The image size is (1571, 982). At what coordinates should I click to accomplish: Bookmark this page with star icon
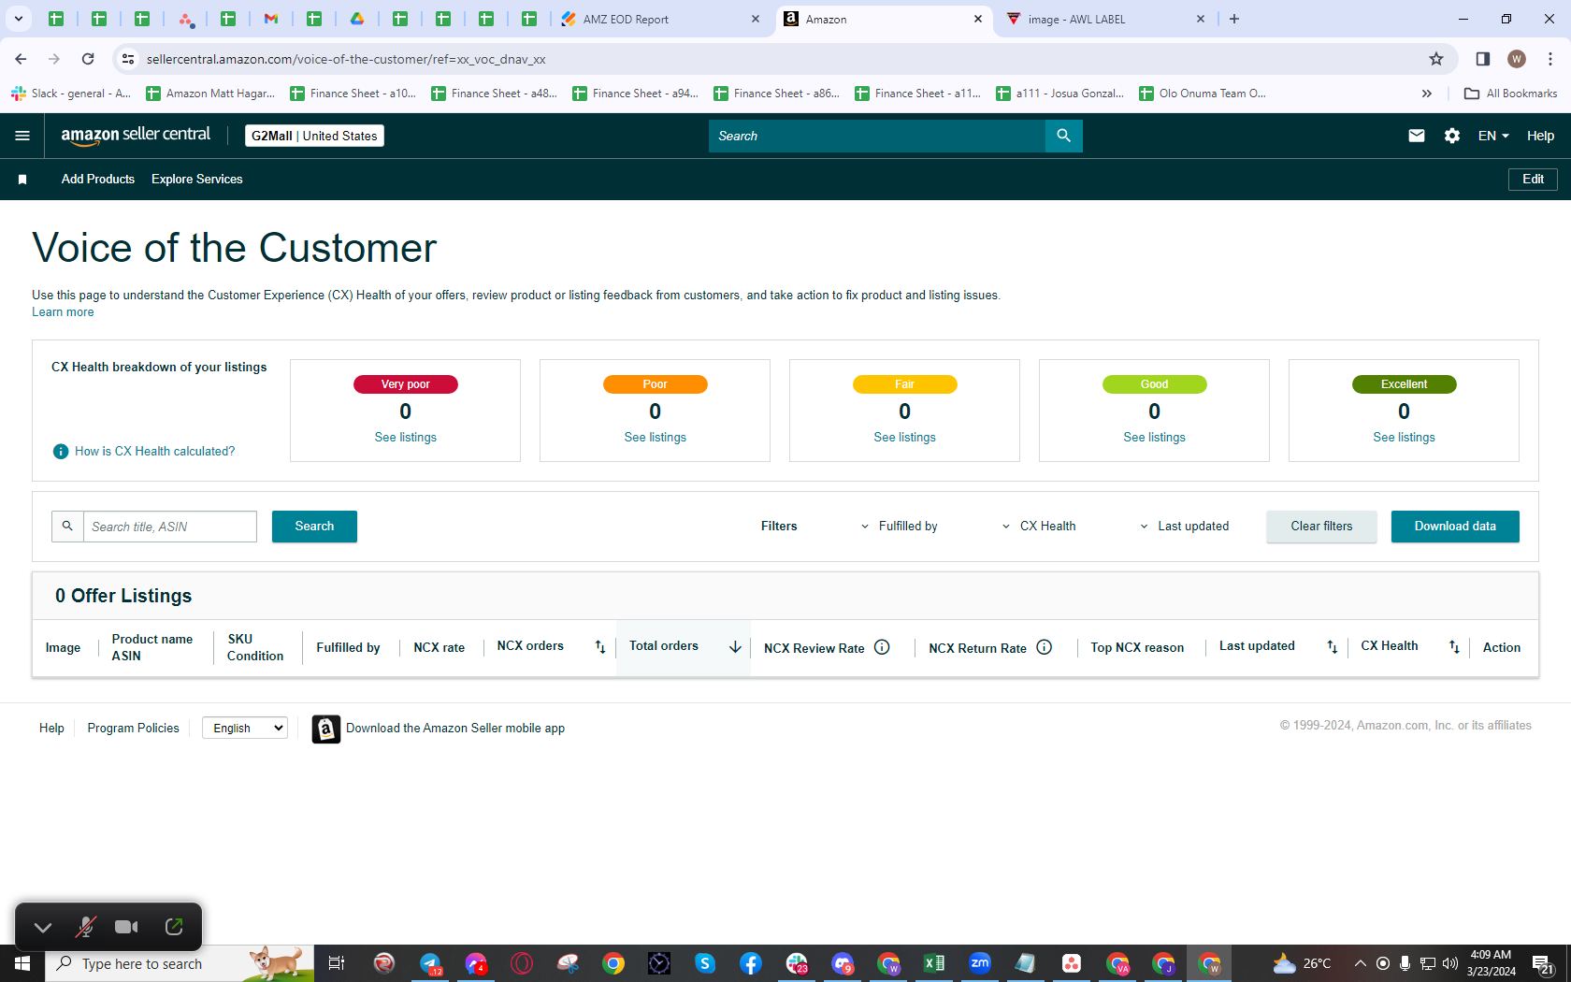1436,59
